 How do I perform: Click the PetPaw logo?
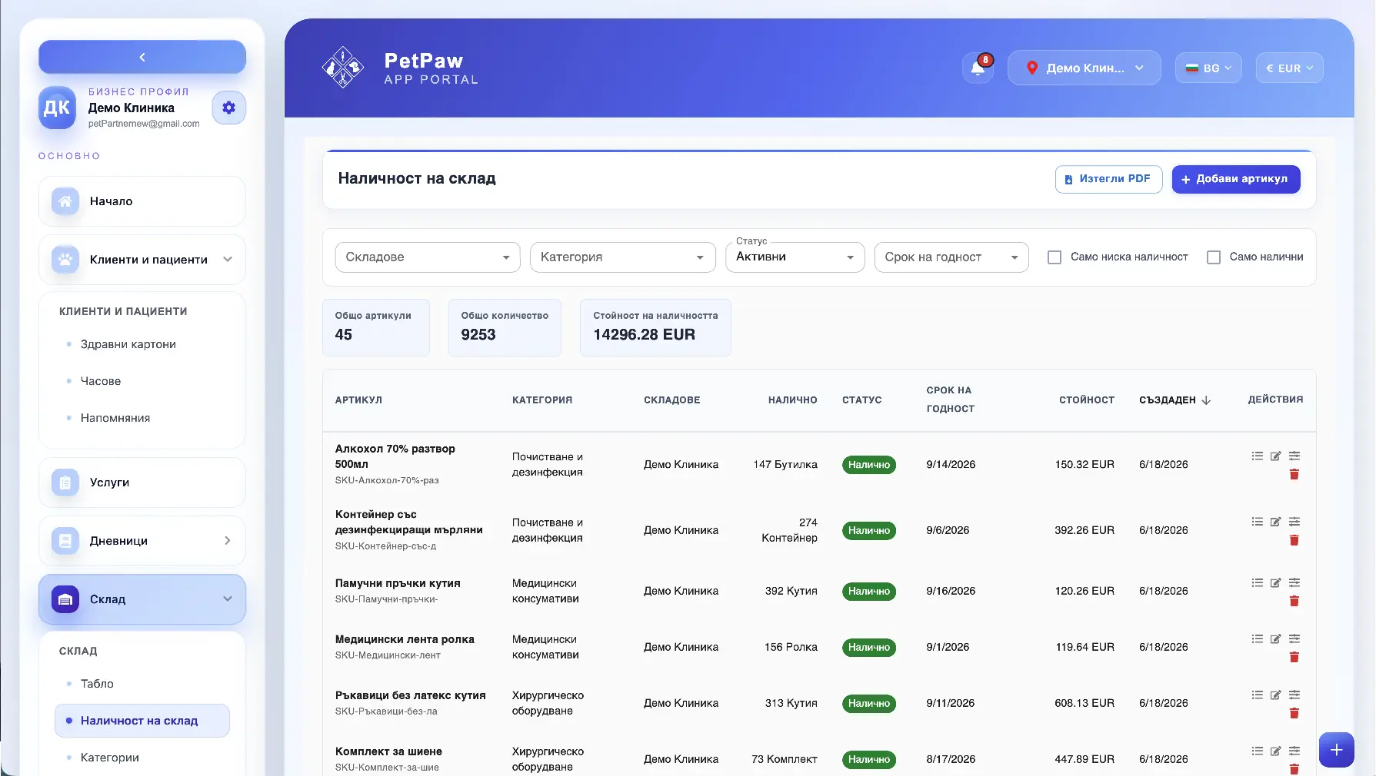pos(342,68)
